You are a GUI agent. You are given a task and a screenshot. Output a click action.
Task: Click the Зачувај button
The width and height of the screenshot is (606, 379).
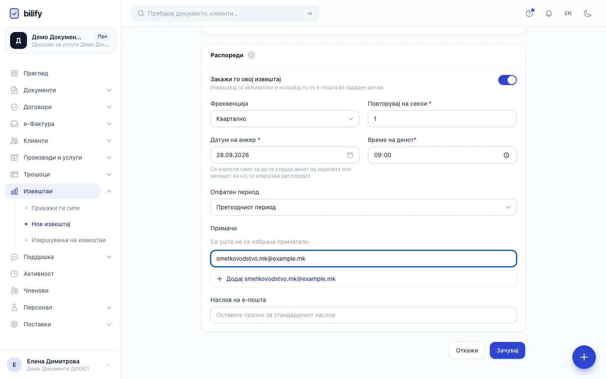[507, 350]
